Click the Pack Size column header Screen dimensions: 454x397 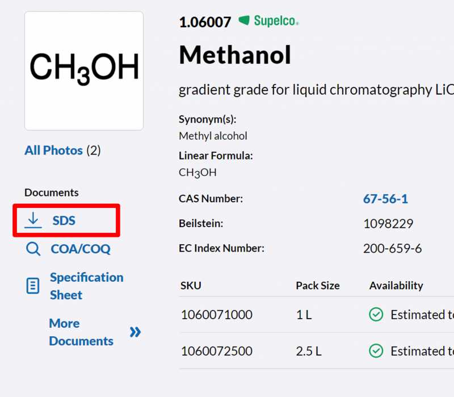(318, 286)
